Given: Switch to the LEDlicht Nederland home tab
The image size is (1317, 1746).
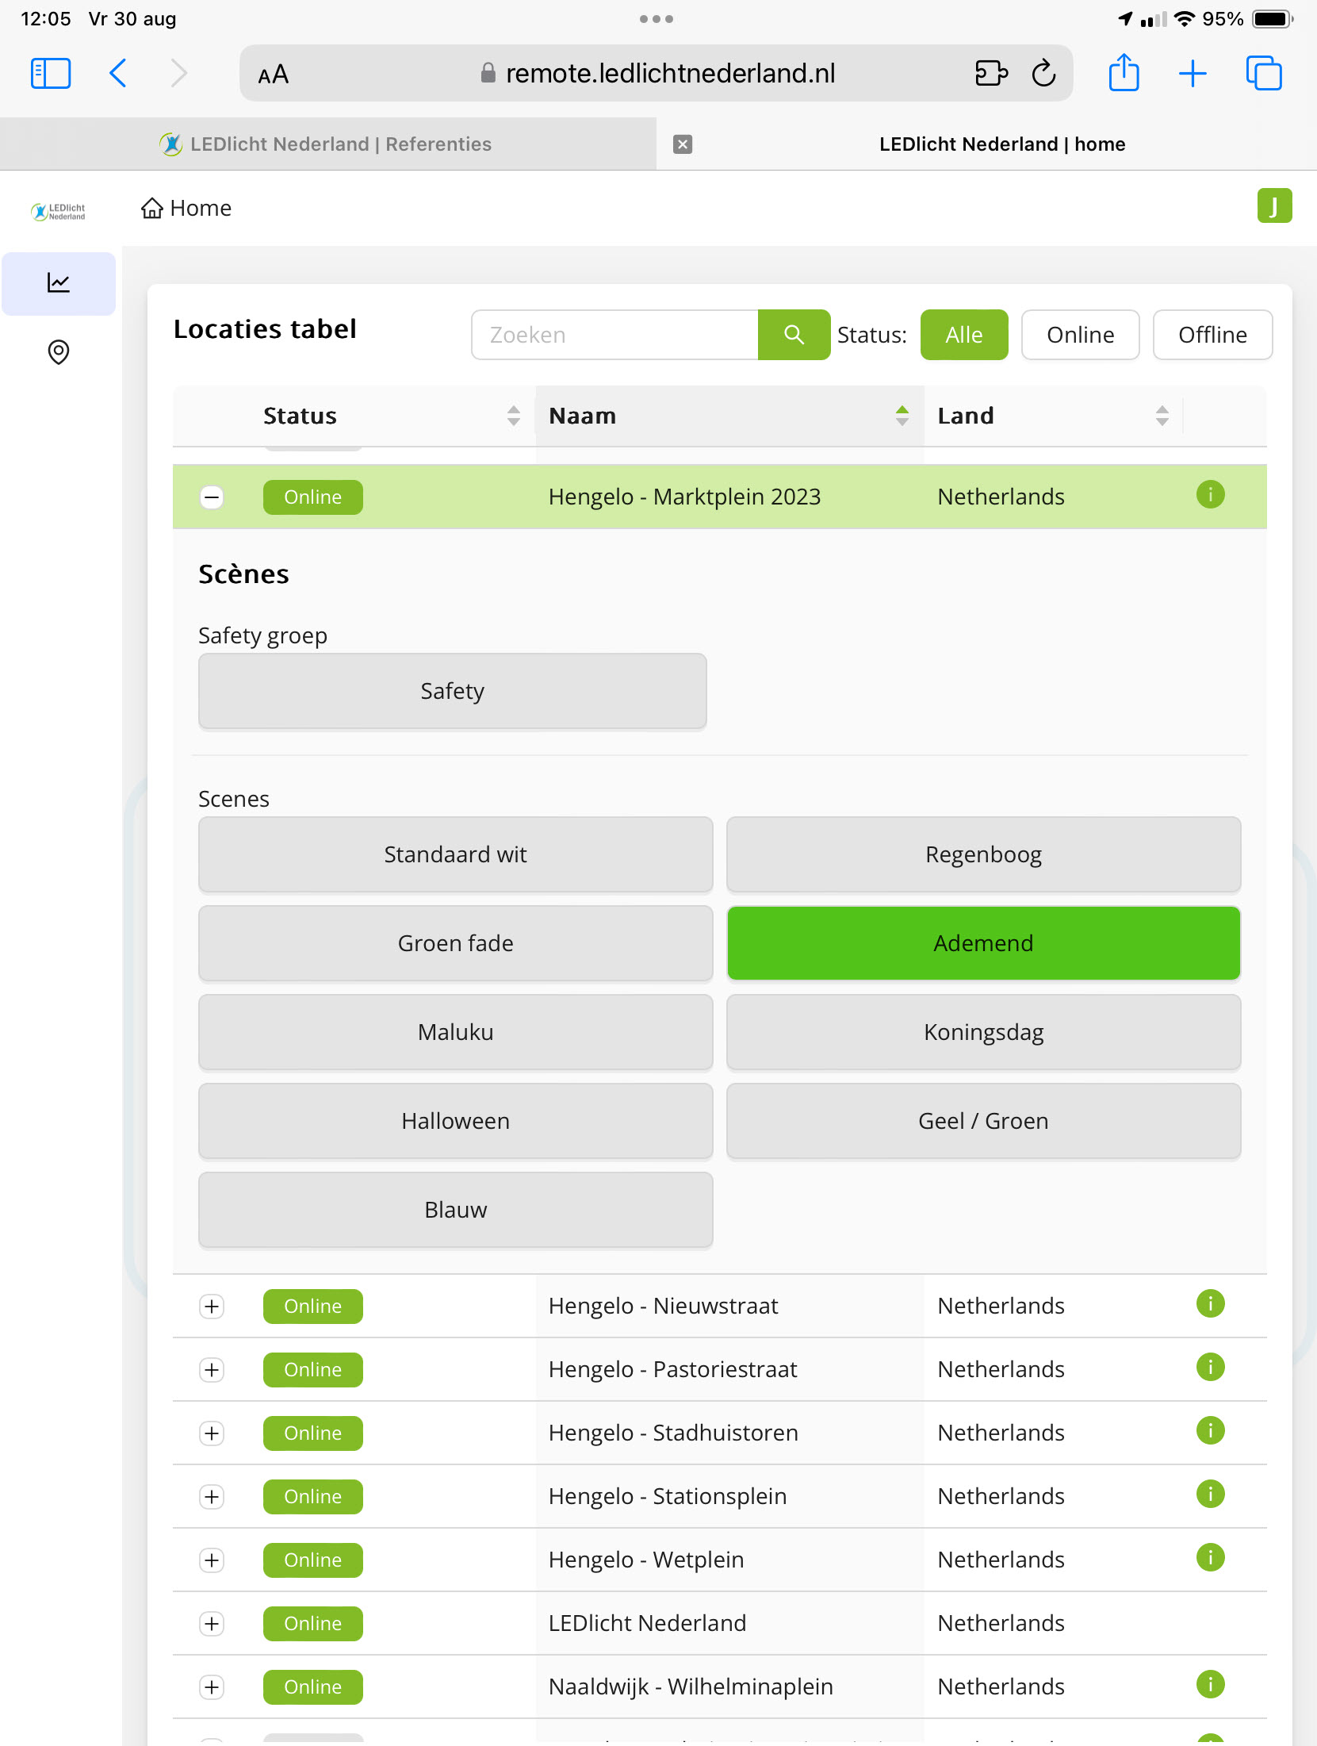Looking at the screenshot, I should click(x=1002, y=144).
